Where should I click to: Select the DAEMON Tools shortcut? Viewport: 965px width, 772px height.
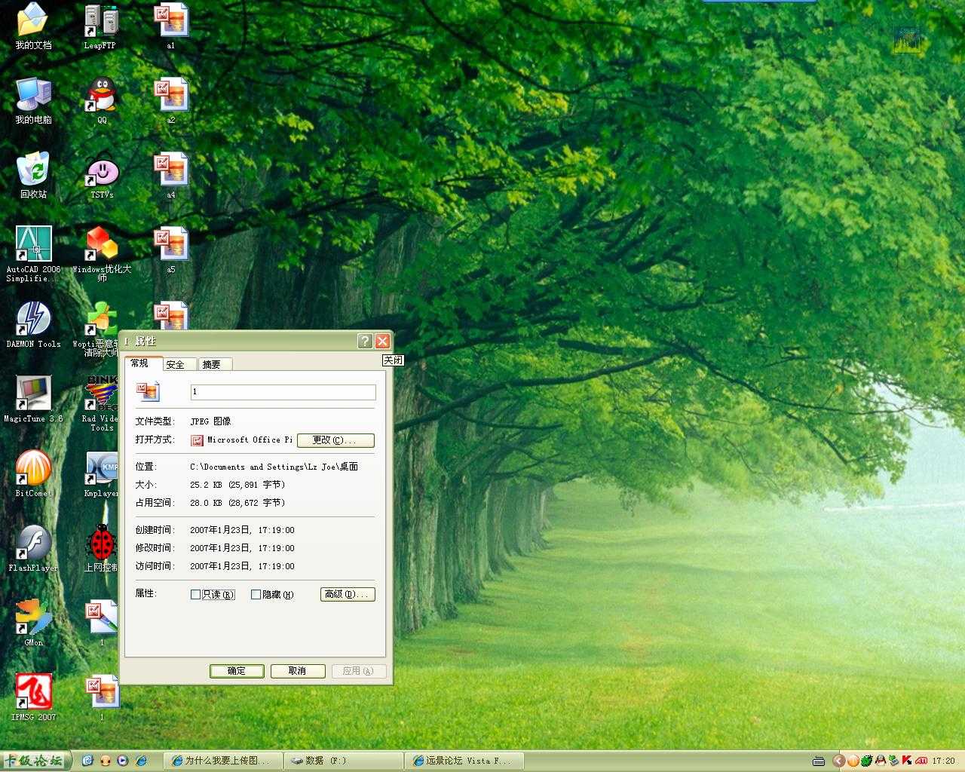tap(33, 324)
